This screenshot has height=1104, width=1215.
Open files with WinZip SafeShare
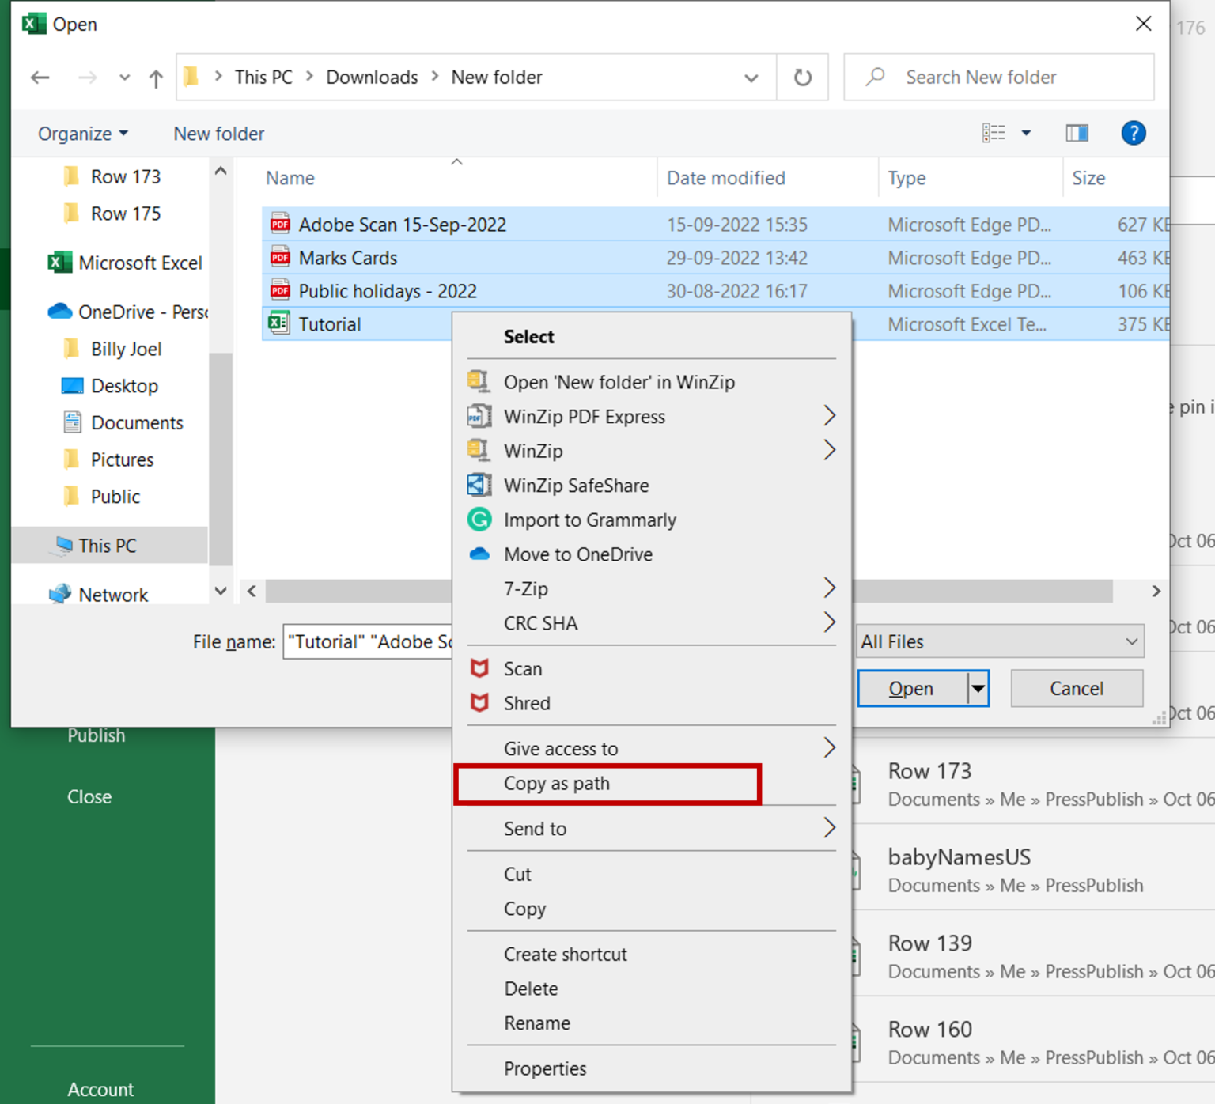[x=577, y=485]
